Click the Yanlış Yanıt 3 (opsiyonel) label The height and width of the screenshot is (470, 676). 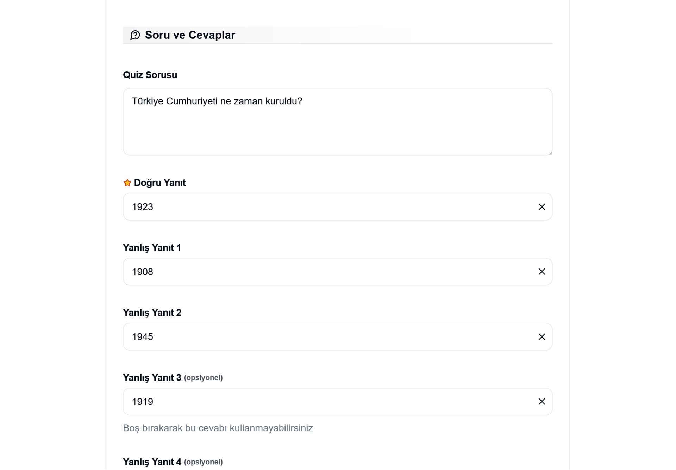tap(173, 378)
